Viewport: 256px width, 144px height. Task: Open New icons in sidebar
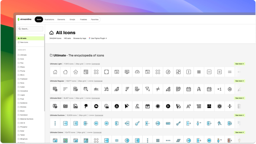coord(23,42)
